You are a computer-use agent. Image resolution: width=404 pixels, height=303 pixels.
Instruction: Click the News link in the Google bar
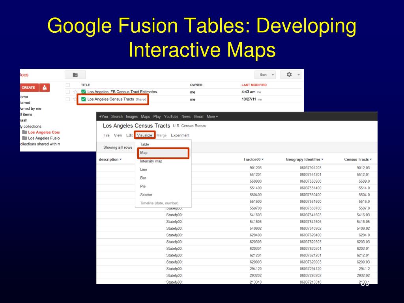[186, 116]
